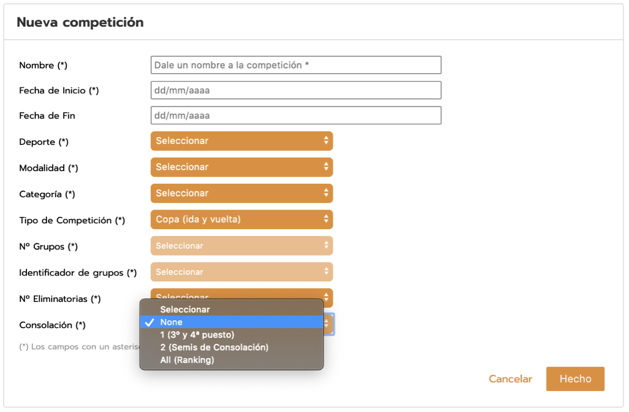Screen dimensions: 629x412
Task: Click the Nombre text input field
Action: point(296,65)
